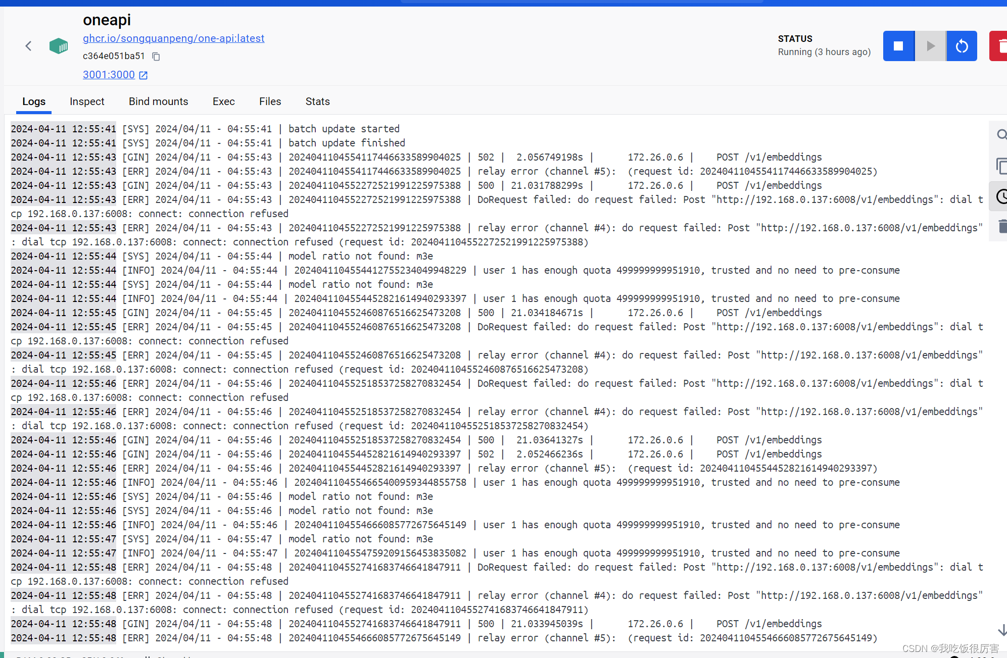Open the Bind mounts tab

(x=158, y=102)
